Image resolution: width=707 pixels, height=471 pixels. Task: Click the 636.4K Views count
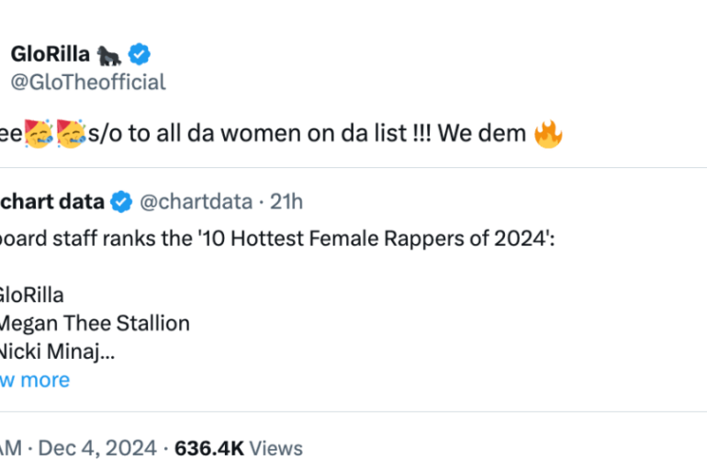[x=239, y=448]
